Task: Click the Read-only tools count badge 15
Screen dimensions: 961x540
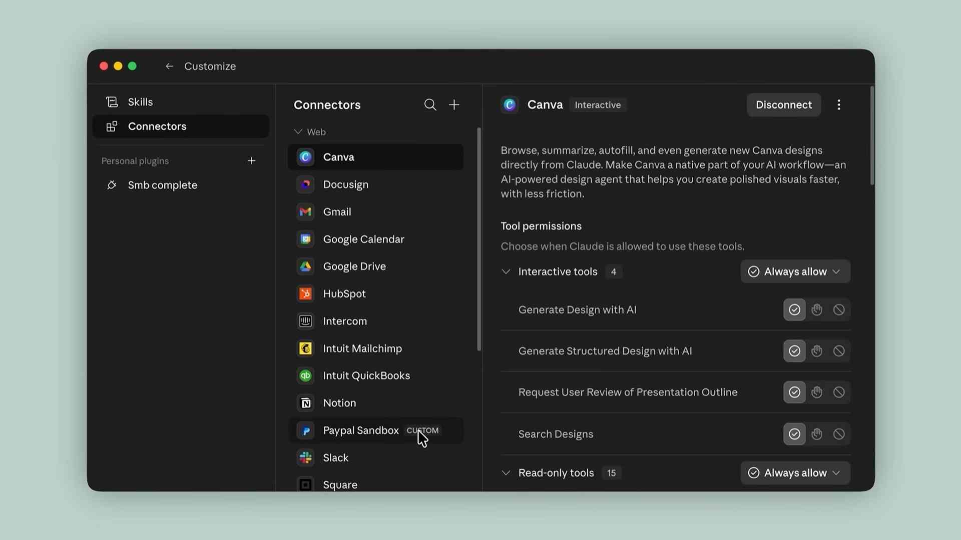Action: (612, 473)
